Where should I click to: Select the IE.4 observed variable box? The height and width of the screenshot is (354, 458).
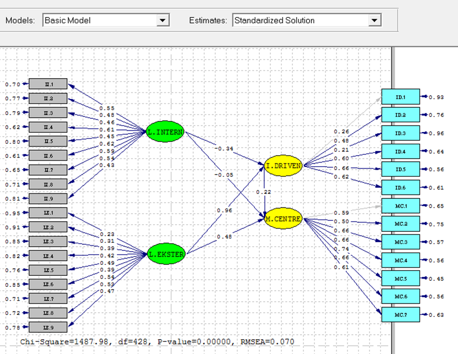pyautogui.click(x=48, y=255)
